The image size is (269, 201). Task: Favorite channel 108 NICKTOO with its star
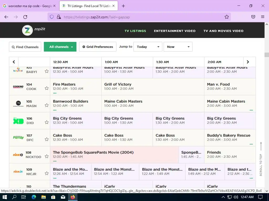click(x=47, y=156)
